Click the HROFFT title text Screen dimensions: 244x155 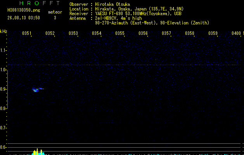point(40,3)
